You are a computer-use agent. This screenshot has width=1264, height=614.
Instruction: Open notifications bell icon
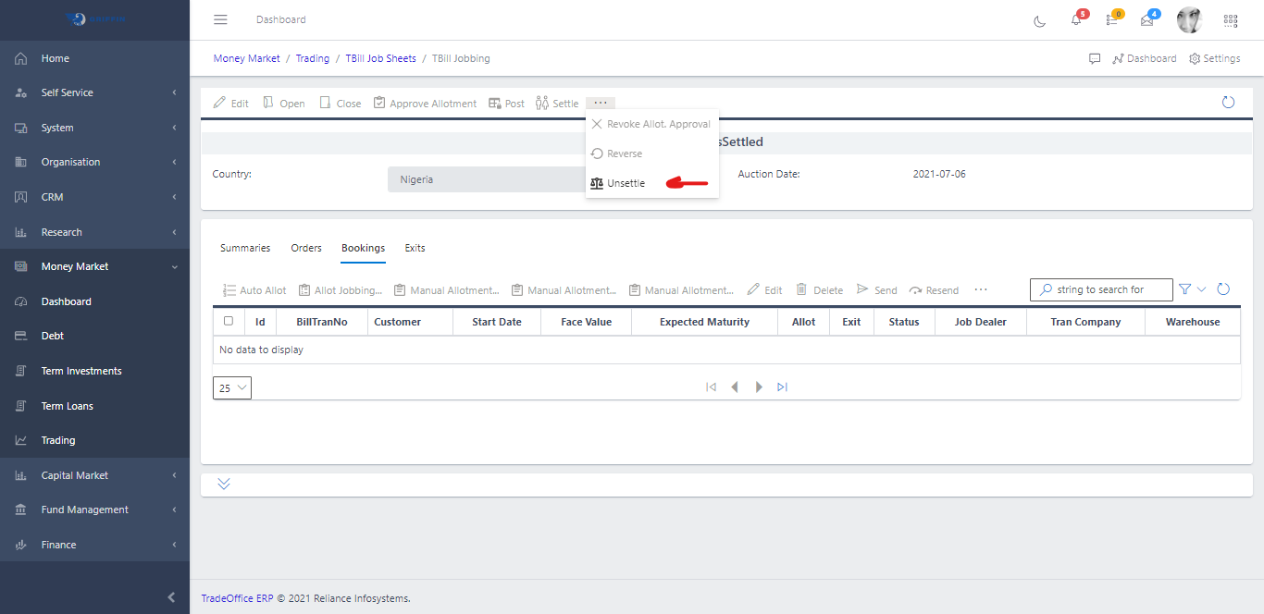[1076, 20]
